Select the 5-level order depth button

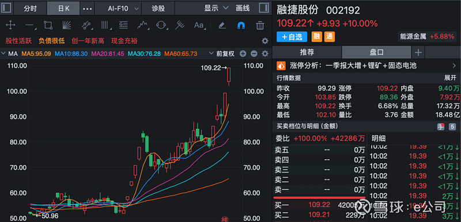[x=452, y=127]
